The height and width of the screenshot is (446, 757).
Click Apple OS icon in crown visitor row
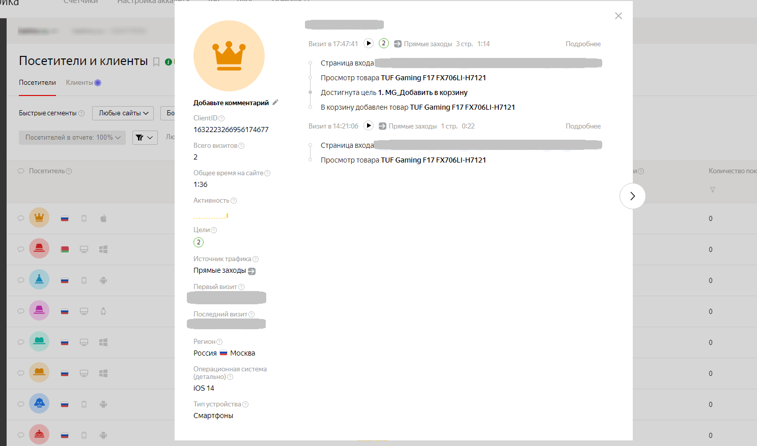click(103, 218)
